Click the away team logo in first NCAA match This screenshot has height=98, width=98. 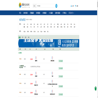(x=52, y=58)
